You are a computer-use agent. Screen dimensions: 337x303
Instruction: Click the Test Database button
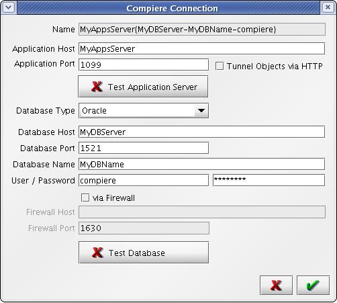[x=144, y=253]
